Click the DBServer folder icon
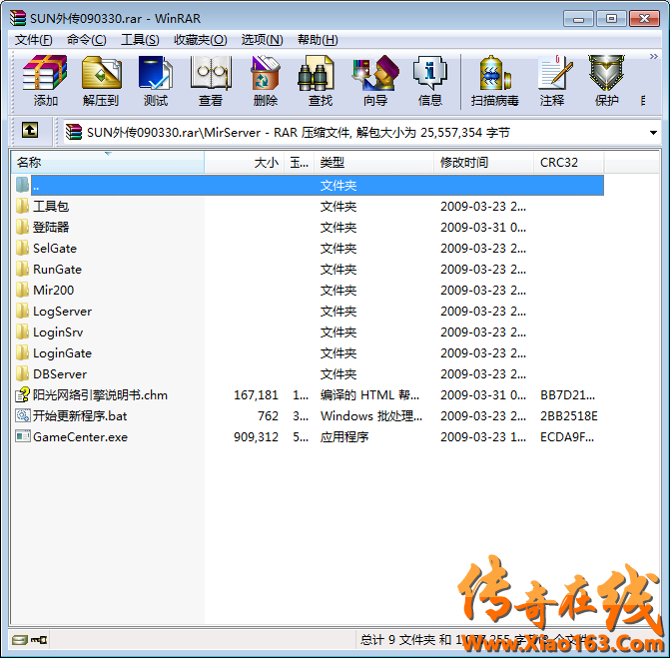 coord(22,373)
